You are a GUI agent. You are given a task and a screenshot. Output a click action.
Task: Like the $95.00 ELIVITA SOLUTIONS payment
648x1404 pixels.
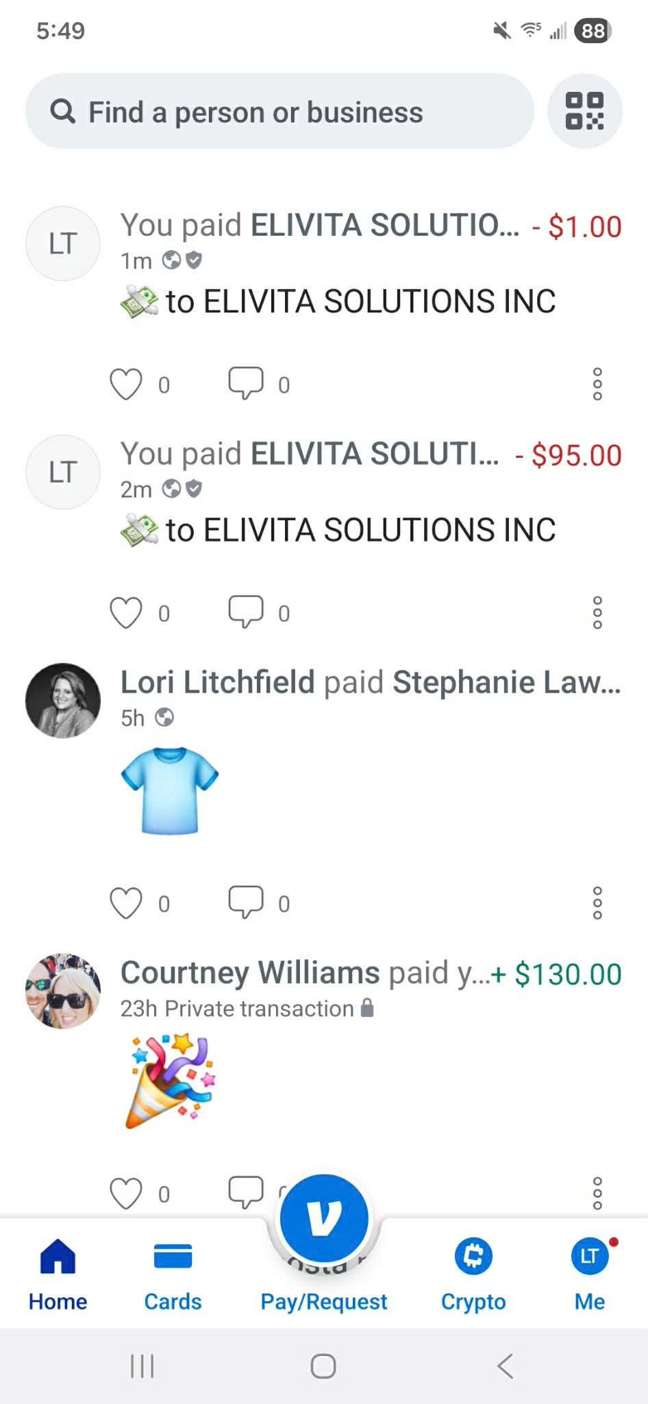pos(126,612)
